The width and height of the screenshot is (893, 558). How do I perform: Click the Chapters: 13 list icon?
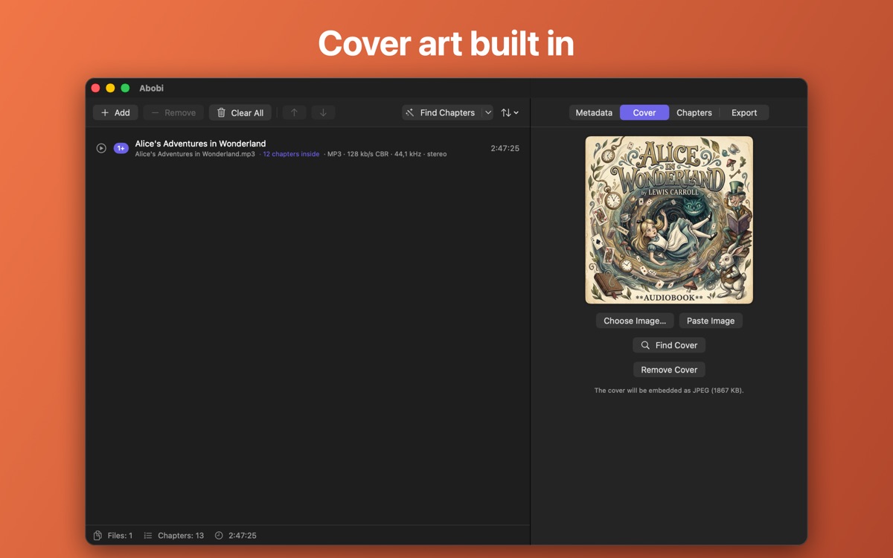(x=148, y=536)
